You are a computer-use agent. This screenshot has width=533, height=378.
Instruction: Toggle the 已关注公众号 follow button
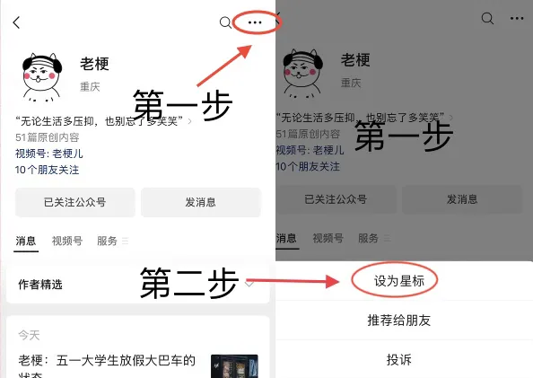(x=75, y=202)
